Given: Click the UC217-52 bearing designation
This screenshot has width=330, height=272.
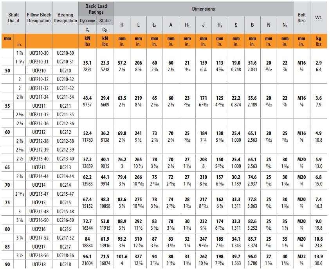Looking at the screenshot, I should tap(65, 238).
